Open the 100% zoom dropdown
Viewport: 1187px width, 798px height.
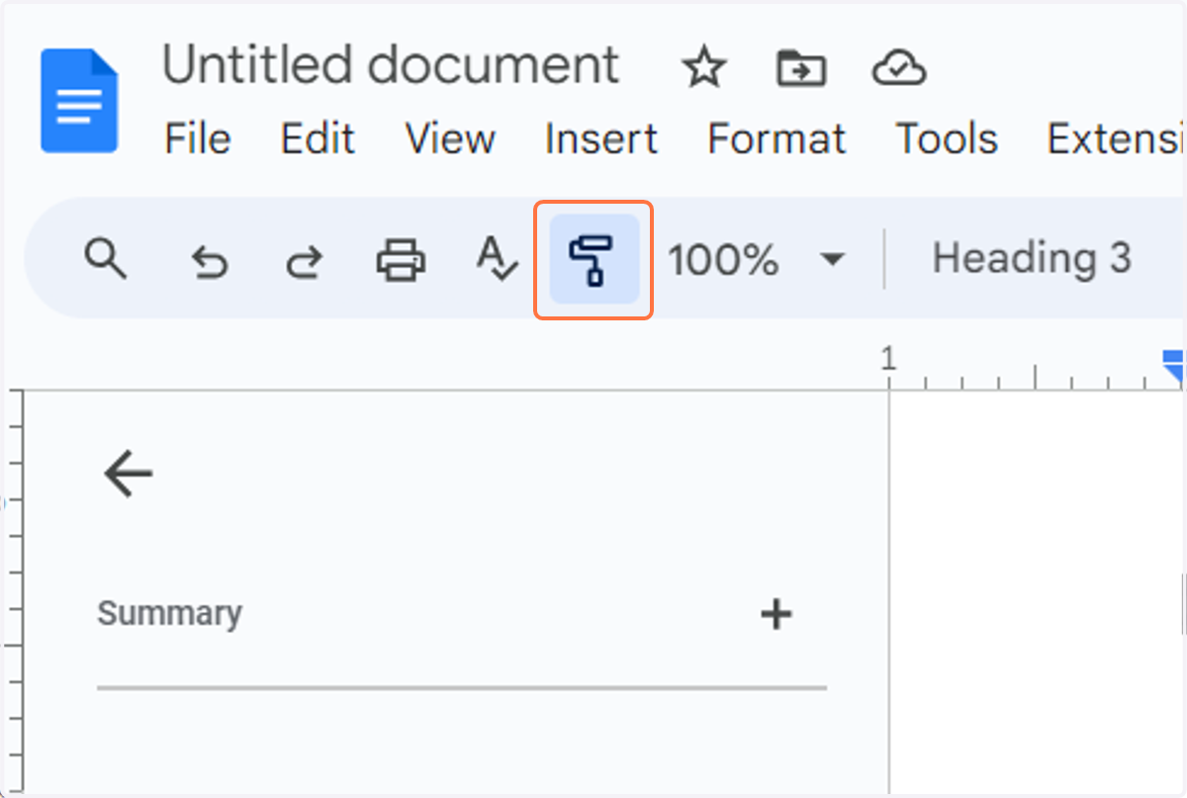(x=756, y=260)
